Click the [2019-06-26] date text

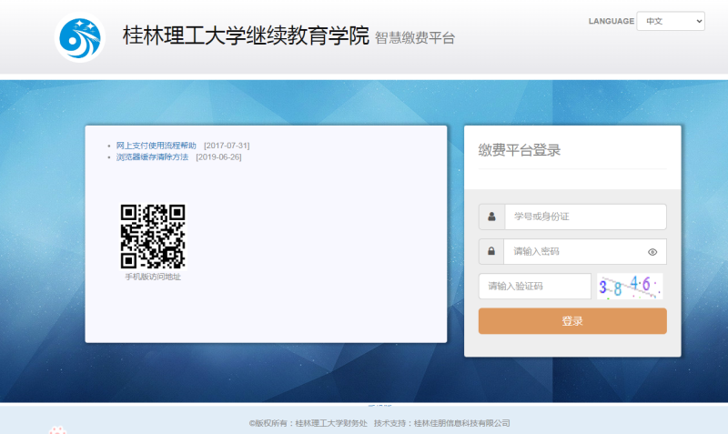[x=218, y=157]
